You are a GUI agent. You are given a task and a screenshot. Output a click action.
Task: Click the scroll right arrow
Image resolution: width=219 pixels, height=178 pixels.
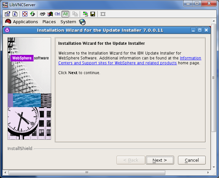coord(208,172)
